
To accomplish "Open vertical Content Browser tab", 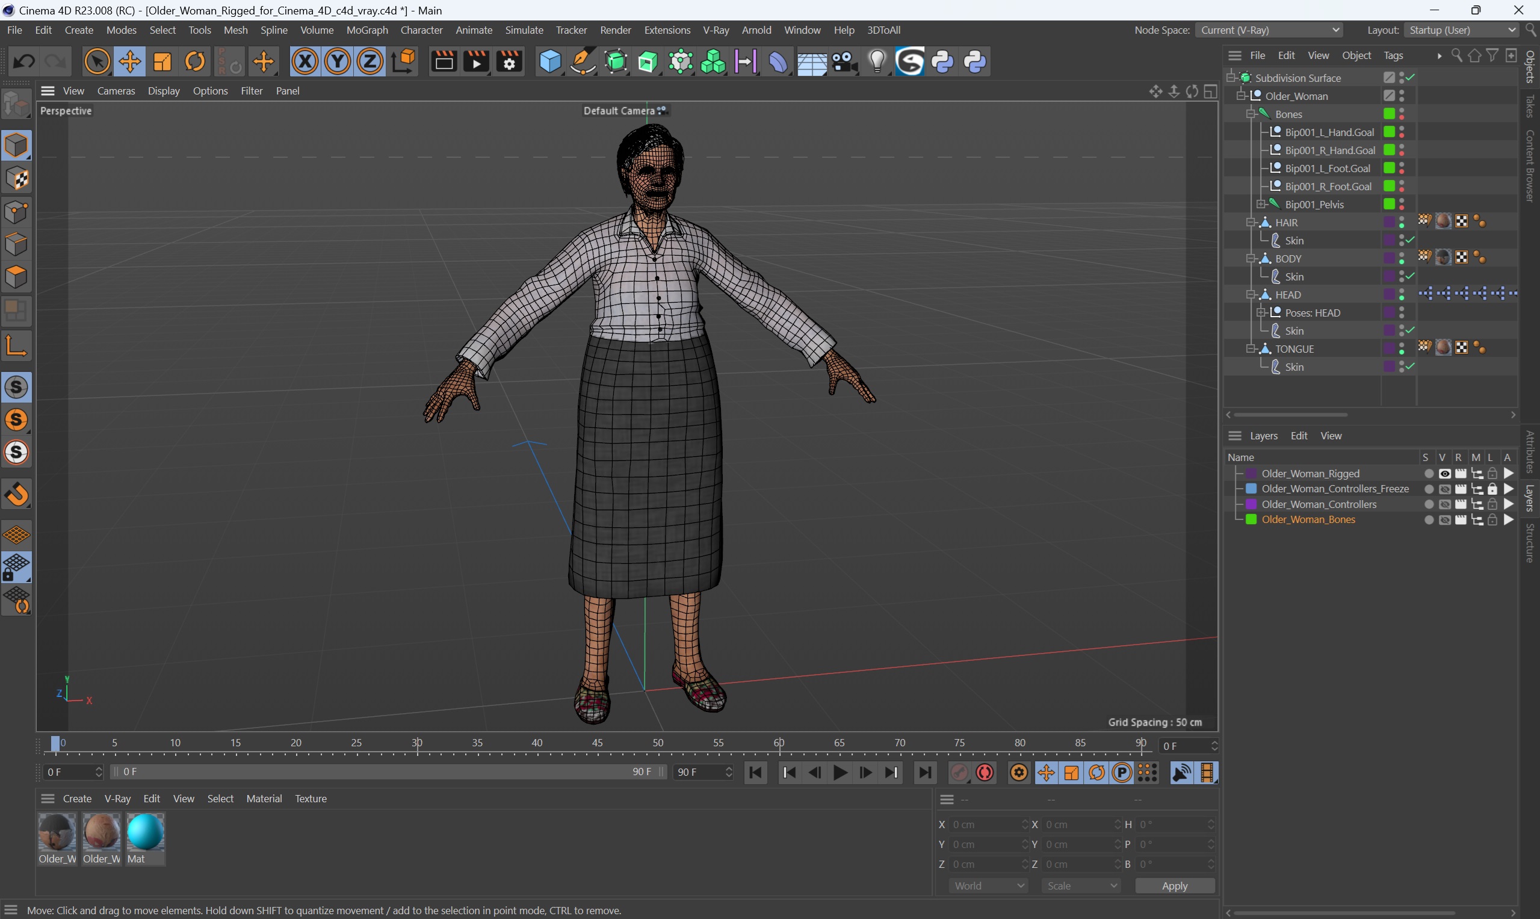I will (x=1530, y=166).
